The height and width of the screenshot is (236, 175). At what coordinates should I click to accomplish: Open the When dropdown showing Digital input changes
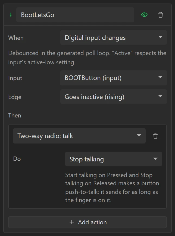114,37
